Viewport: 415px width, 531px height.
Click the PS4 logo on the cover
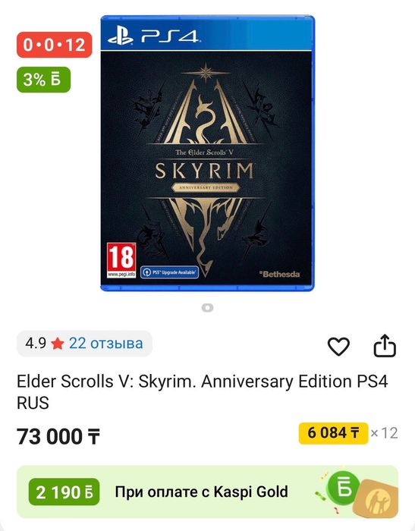click(x=154, y=36)
